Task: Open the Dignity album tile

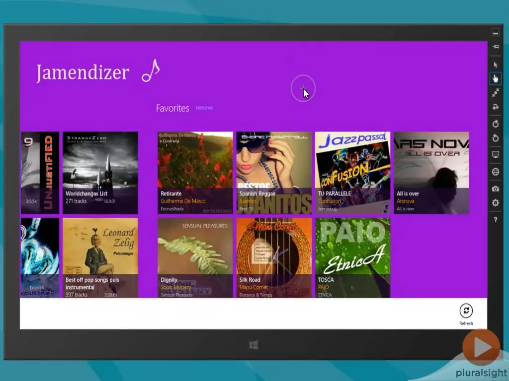Action: (x=195, y=257)
